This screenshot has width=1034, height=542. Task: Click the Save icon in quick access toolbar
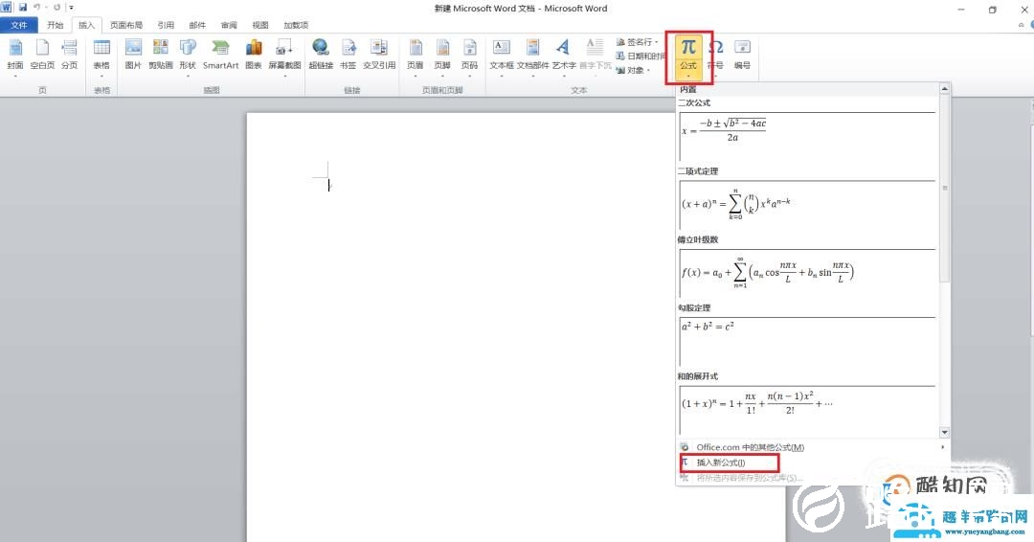pyautogui.click(x=22, y=8)
